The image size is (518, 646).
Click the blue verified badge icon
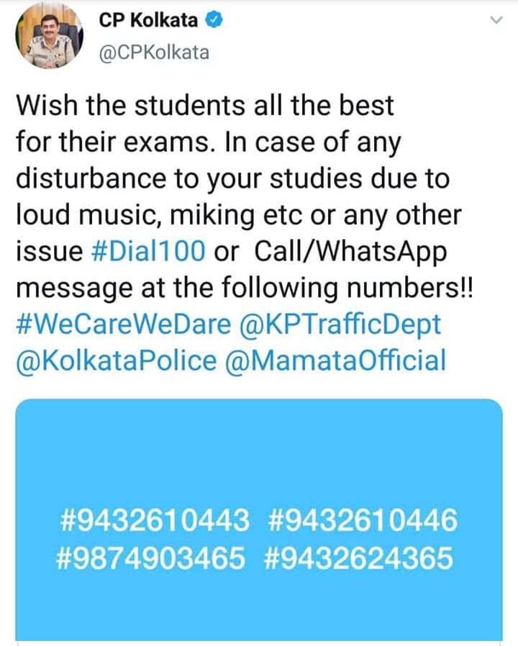(x=214, y=19)
